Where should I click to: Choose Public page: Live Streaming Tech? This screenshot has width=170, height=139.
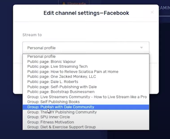pos(86,66)
